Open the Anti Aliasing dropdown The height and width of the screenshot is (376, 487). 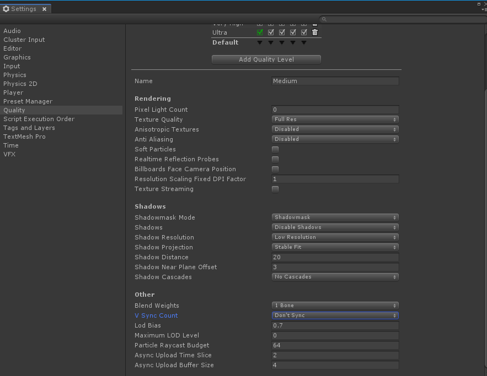coord(335,139)
